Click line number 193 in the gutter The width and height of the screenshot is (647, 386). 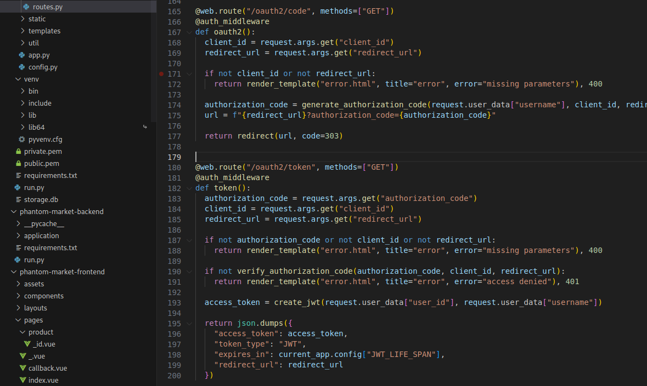174,303
